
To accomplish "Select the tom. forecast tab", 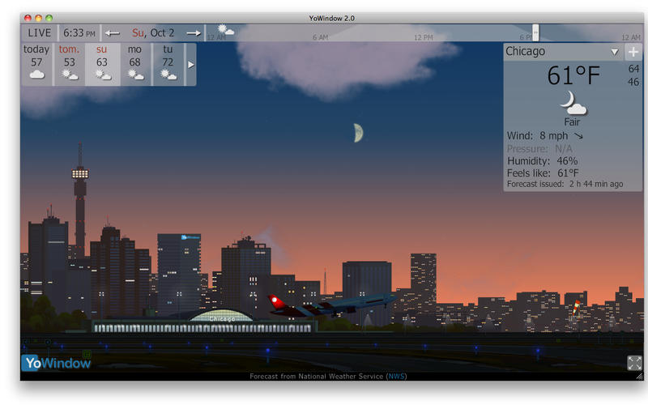I will (x=69, y=64).
